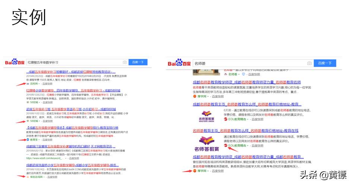
Task: Click 58同城 favicon under the 2018年11月12日 result
Action: (28, 121)
